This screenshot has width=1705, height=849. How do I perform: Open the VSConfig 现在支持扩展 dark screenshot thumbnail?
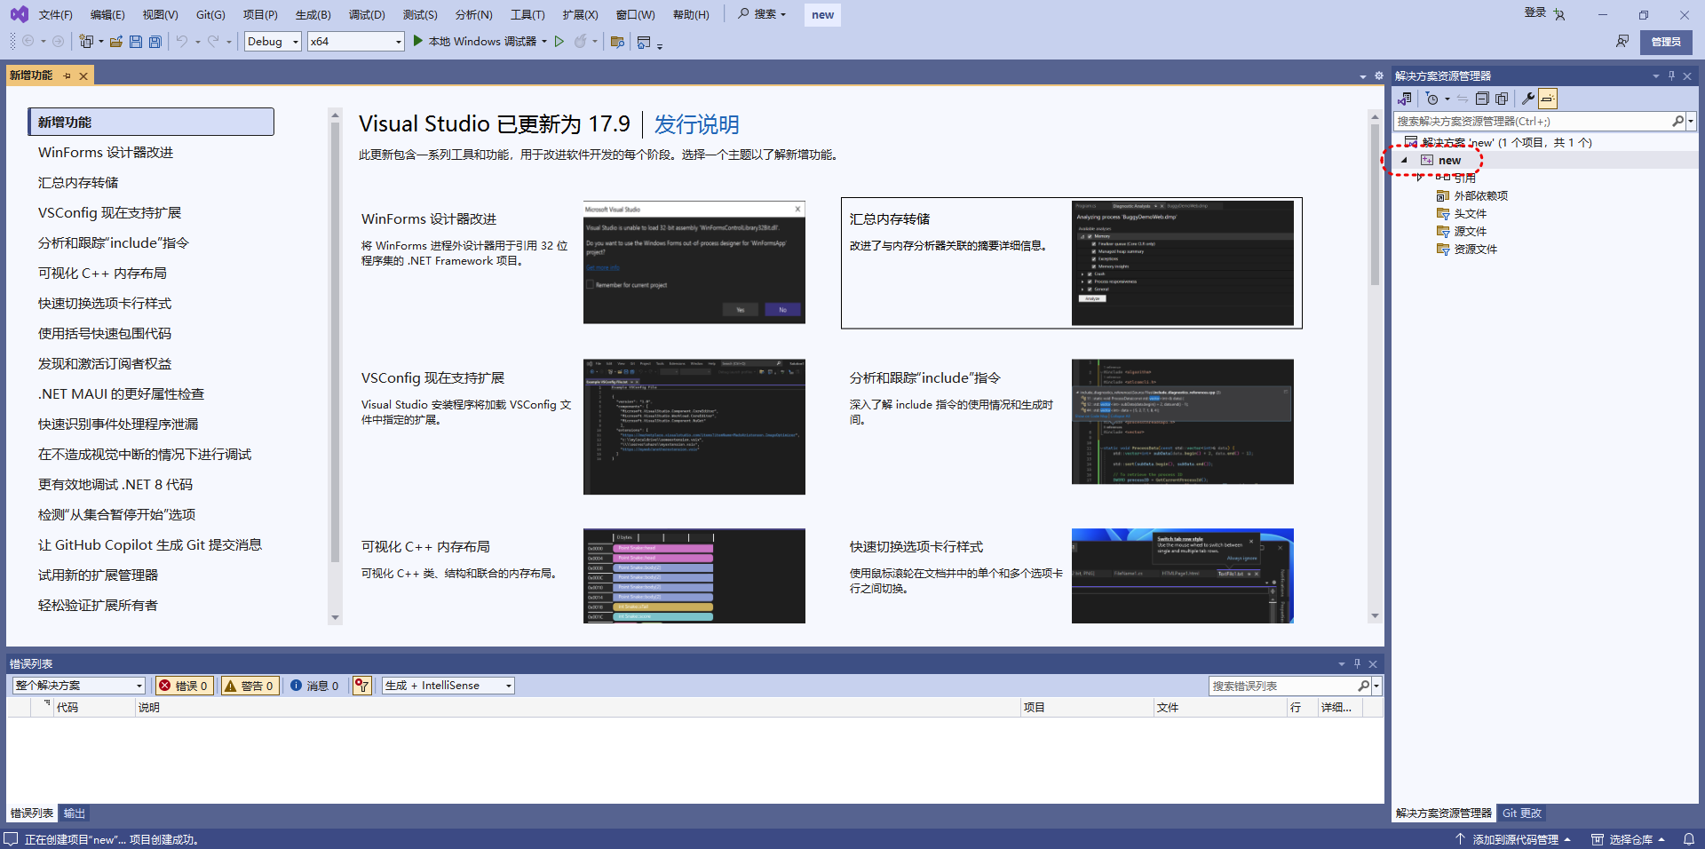click(694, 427)
